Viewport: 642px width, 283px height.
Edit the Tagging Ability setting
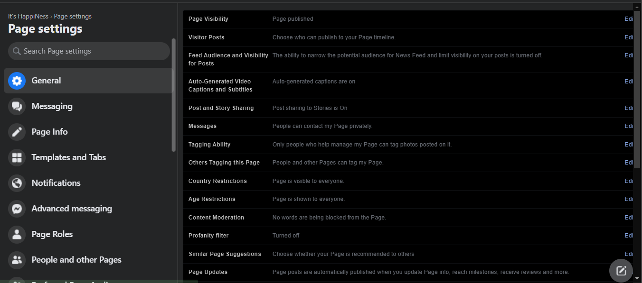coord(629,145)
